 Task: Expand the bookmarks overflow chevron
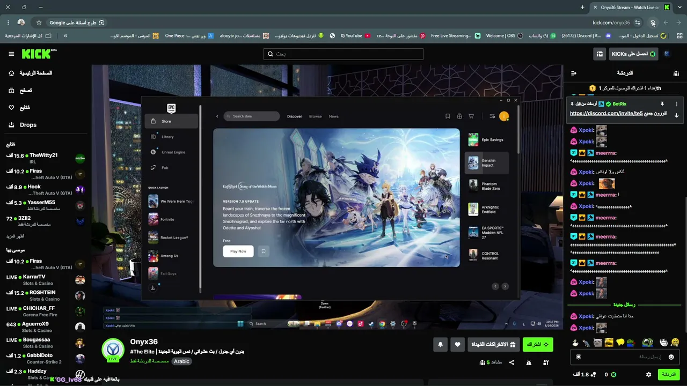65,36
